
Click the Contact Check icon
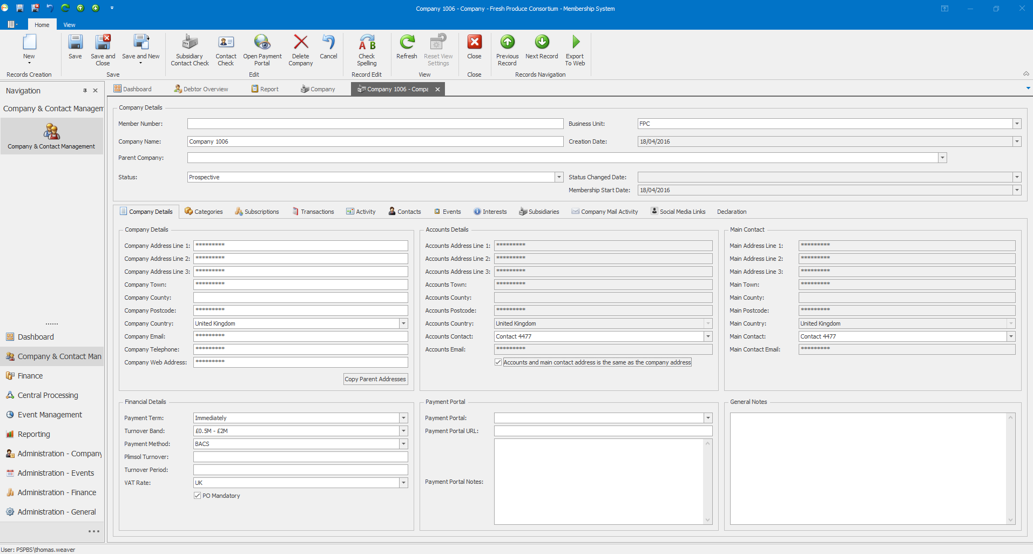(x=226, y=42)
